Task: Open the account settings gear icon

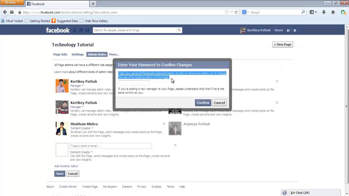Action: tap(295, 30)
